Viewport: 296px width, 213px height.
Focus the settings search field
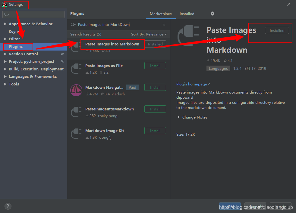(x=33, y=14)
